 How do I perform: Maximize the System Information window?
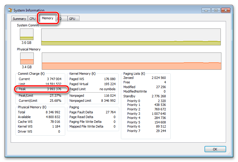pos(216,10)
